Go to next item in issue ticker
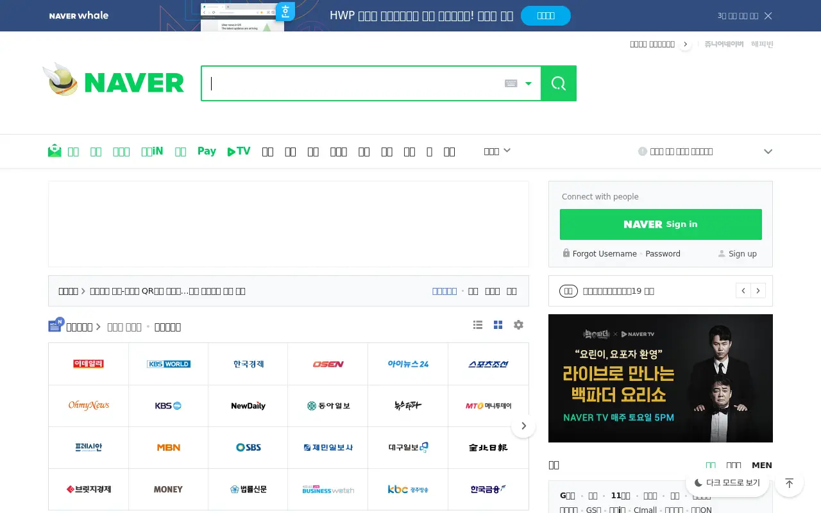Screen dimensions: 821x513 pyautogui.click(x=758, y=290)
